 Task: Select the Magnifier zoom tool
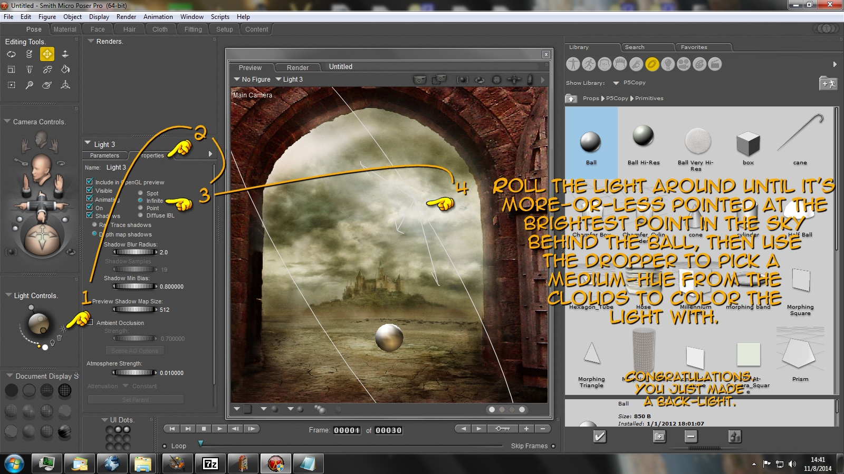[x=29, y=85]
